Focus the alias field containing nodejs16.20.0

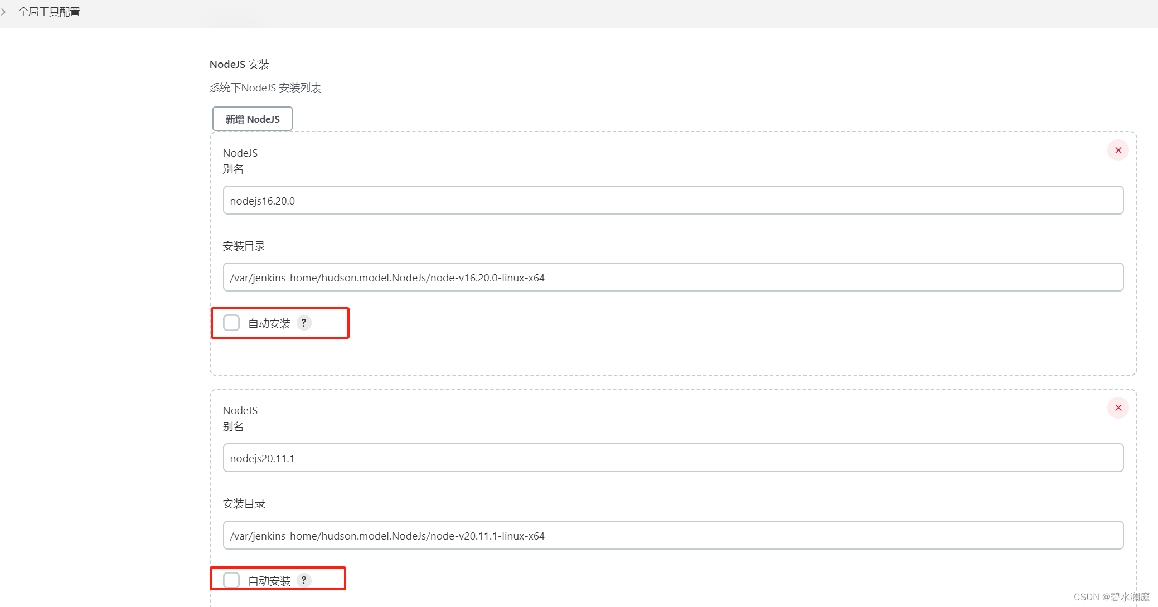(673, 200)
